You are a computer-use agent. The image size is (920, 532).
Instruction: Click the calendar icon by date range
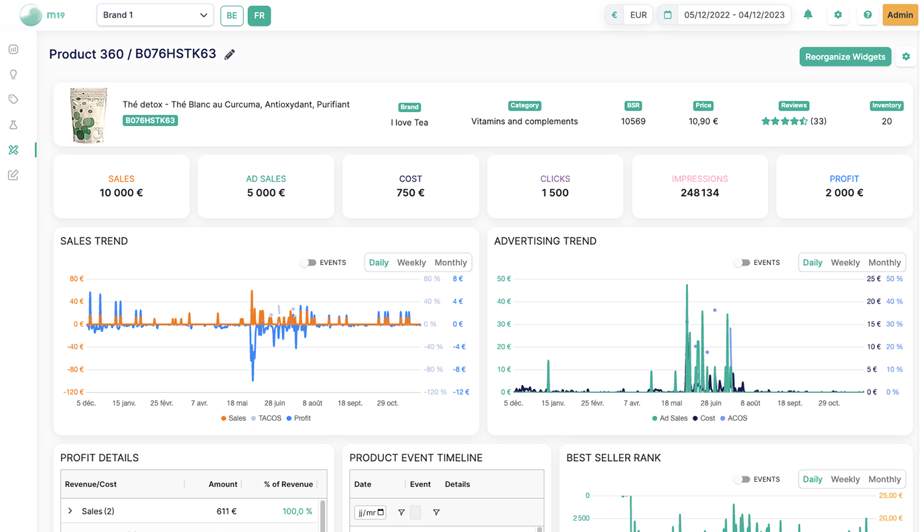click(x=667, y=15)
